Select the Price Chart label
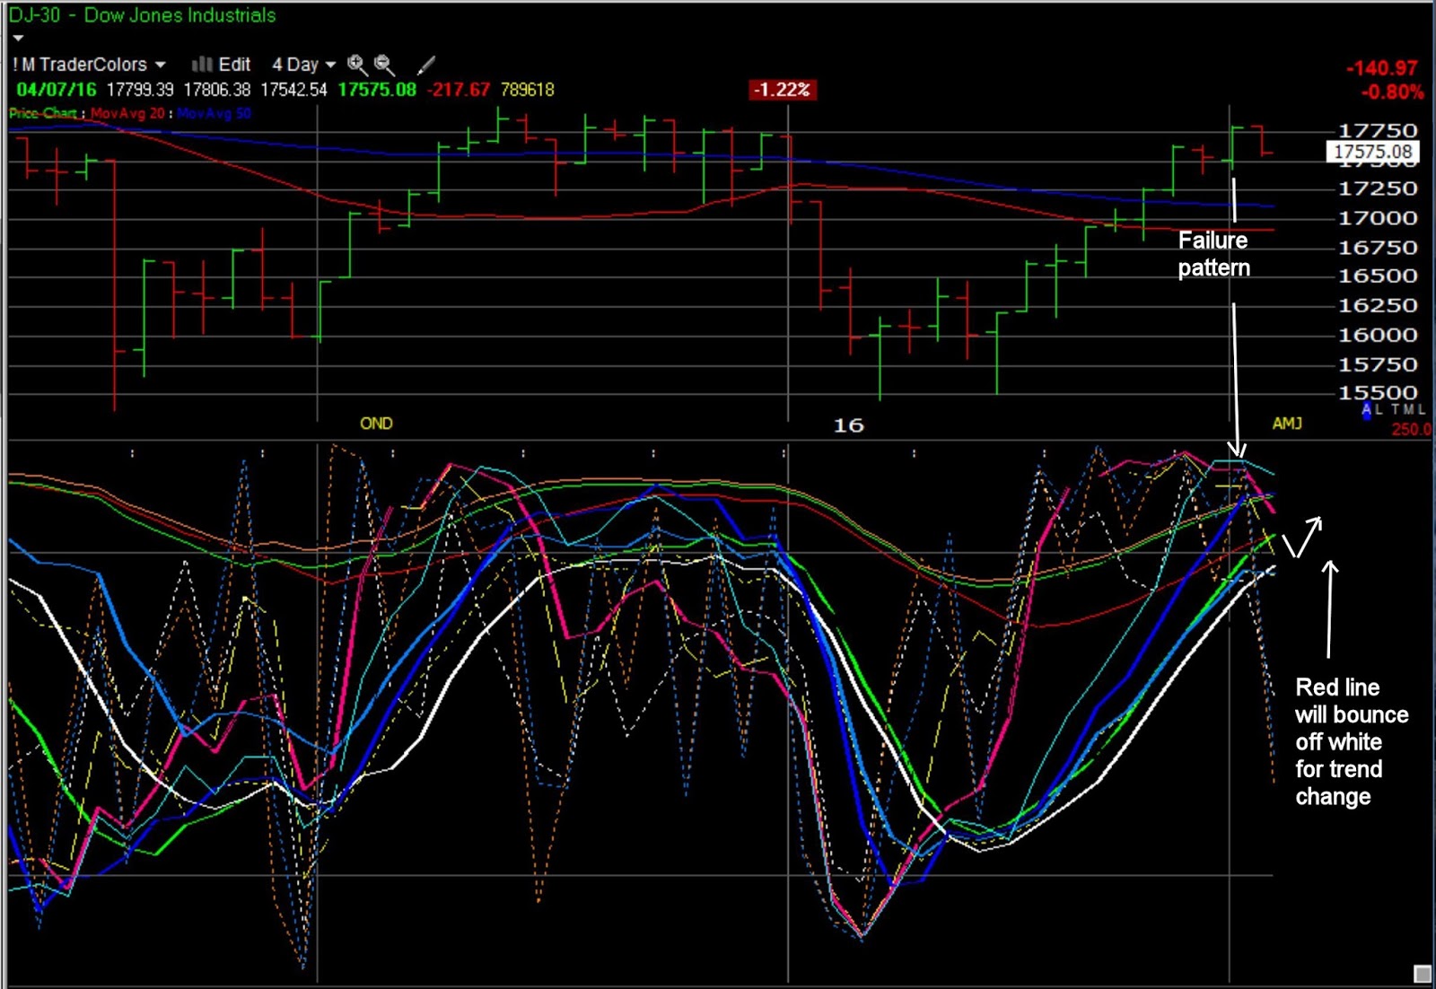The height and width of the screenshot is (989, 1436). click(41, 113)
